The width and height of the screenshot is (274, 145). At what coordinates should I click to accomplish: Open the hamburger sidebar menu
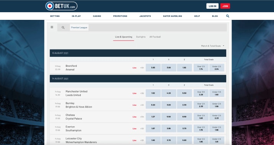click(52, 27)
